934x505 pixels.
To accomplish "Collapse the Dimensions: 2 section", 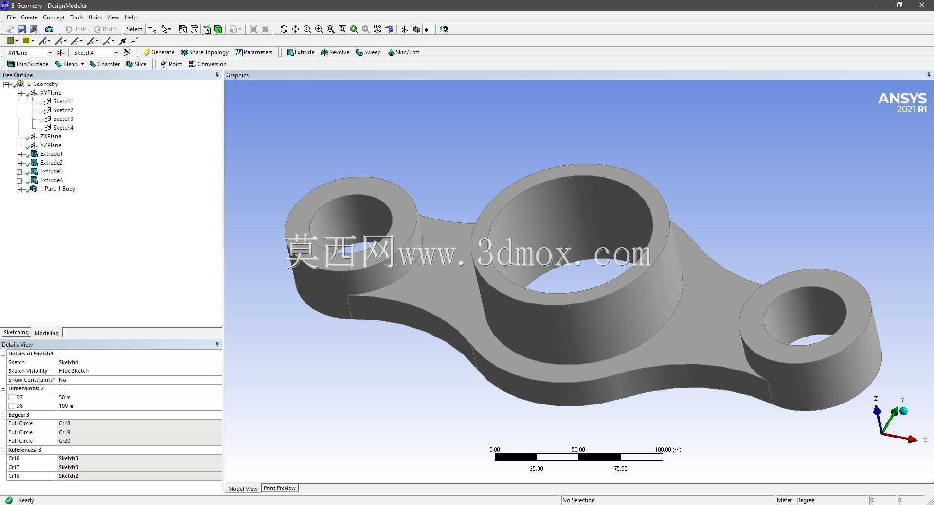I will tap(3, 388).
